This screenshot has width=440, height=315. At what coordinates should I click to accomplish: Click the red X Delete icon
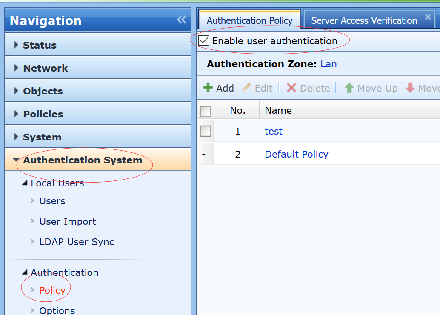(291, 88)
